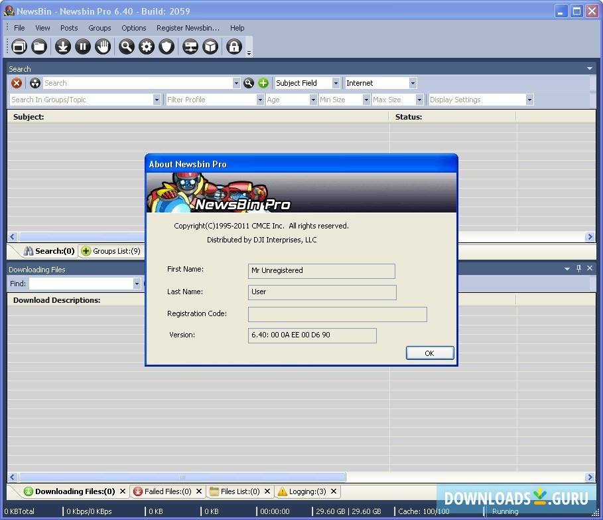
Task: Switch to the Groups List:(9) tab
Action: (111, 251)
